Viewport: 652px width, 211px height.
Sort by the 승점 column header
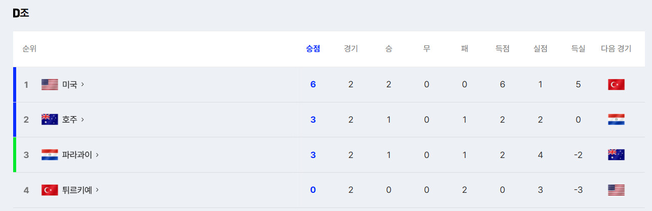point(313,49)
